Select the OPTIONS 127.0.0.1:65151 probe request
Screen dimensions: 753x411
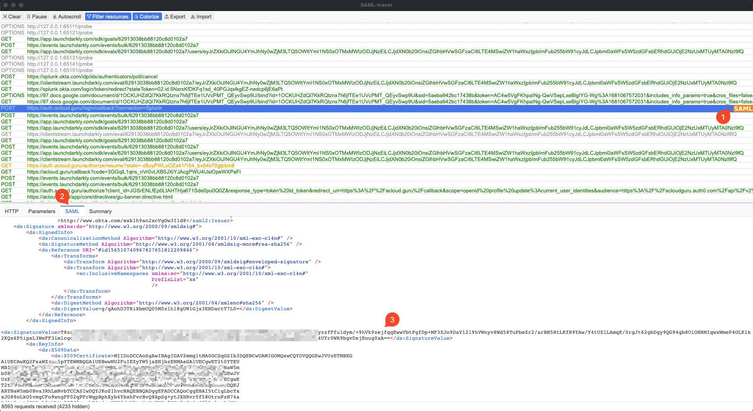click(376, 70)
